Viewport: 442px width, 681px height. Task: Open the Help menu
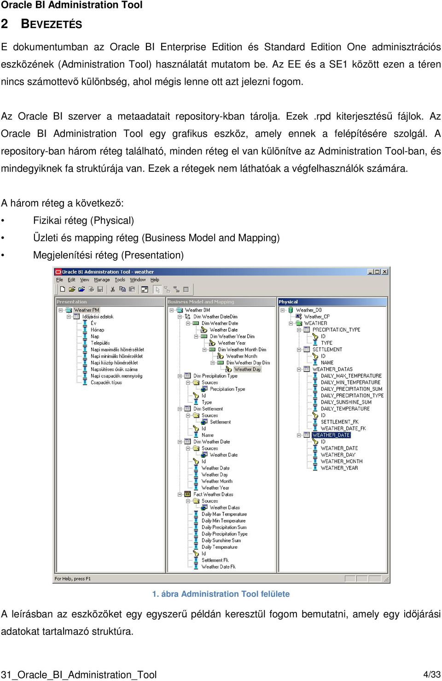(155, 280)
